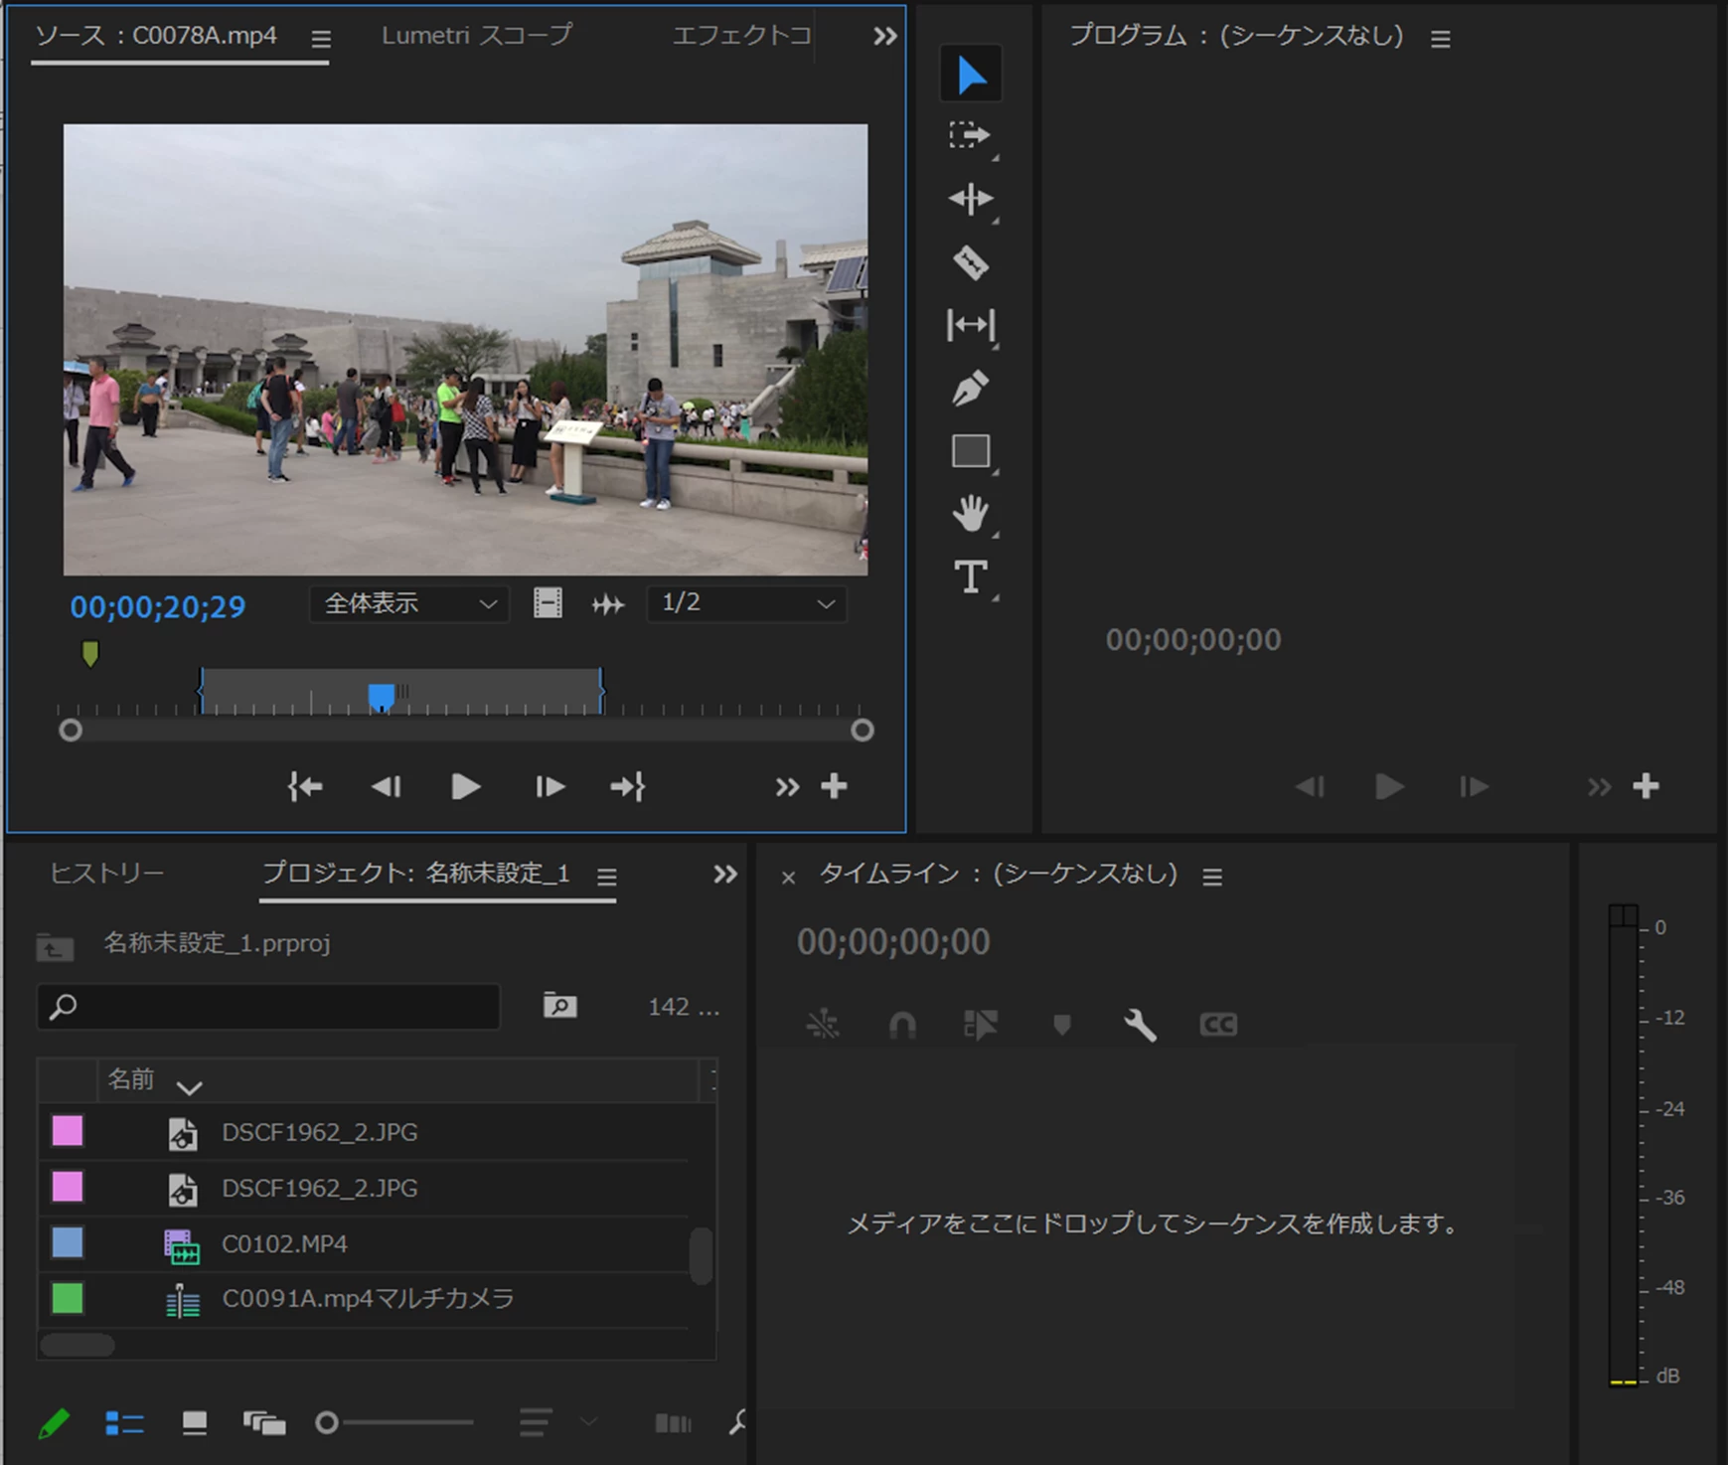Switch to the ヒストリー tab
Image resolution: width=1728 pixels, height=1465 pixels.
(106, 874)
